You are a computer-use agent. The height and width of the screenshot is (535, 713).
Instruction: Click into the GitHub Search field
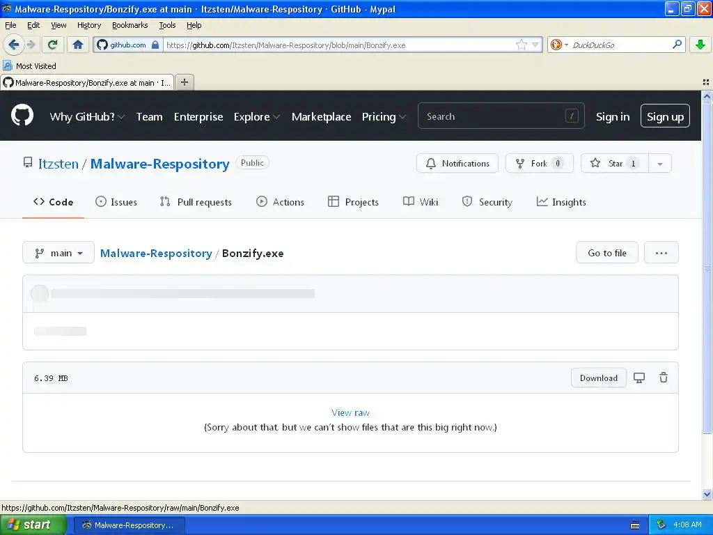pos(501,116)
